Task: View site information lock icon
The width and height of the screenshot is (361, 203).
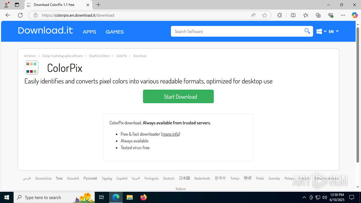Action: click(36, 15)
